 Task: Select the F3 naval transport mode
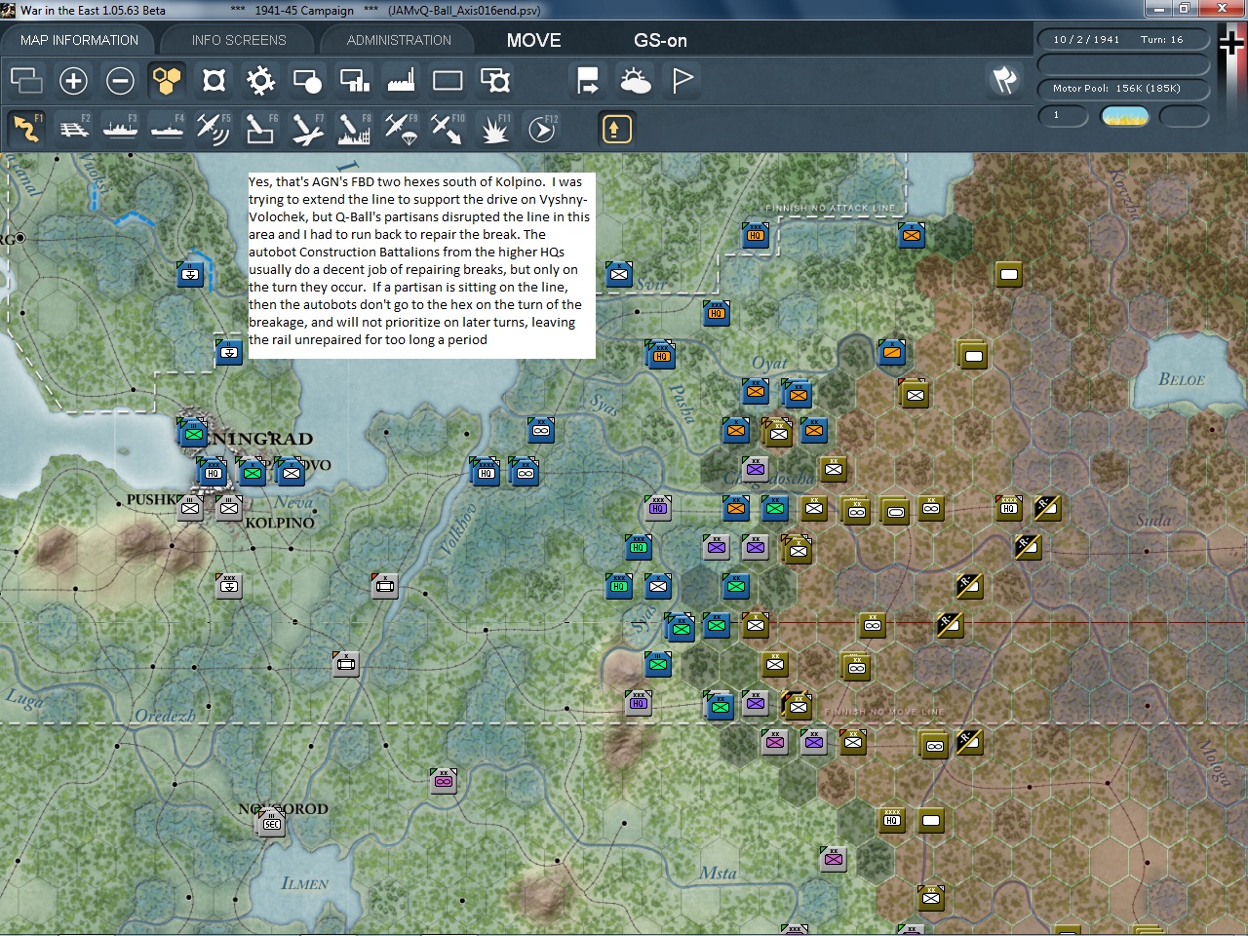click(120, 129)
